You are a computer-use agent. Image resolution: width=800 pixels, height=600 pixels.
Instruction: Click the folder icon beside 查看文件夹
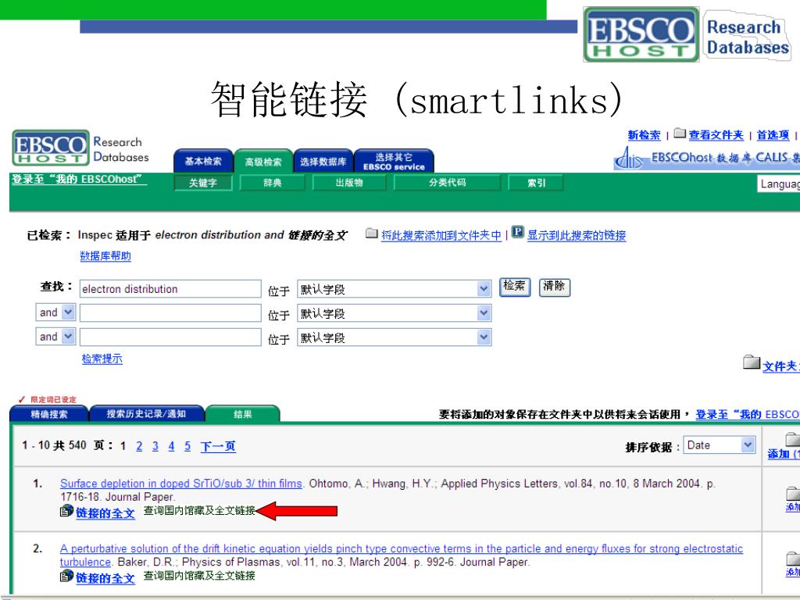pos(679,134)
